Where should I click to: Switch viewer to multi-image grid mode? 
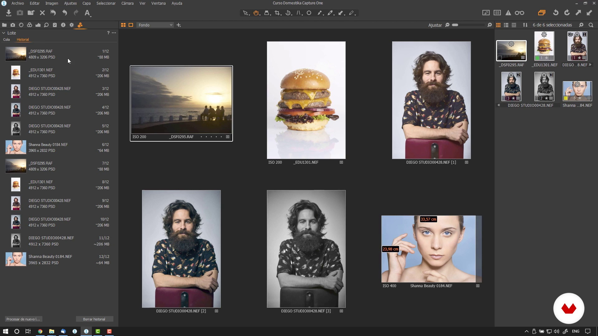(123, 25)
